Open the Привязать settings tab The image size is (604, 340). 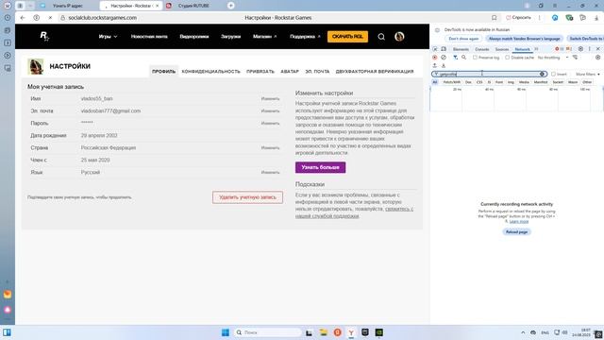(260, 72)
